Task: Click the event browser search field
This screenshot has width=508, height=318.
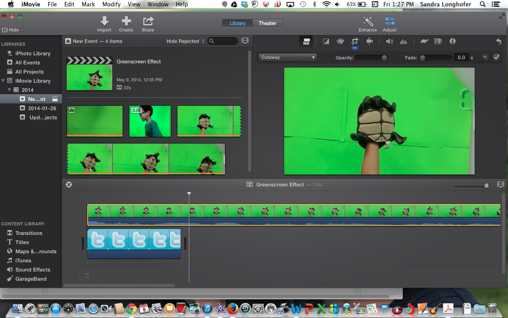Action: [x=223, y=41]
